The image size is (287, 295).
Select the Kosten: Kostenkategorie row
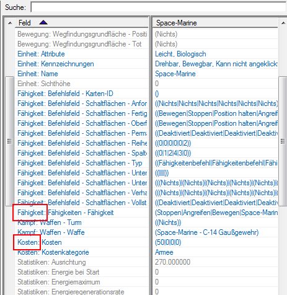[x=82, y=252]
